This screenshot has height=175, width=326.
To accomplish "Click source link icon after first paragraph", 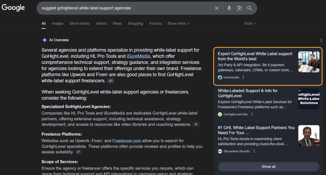I will click(110, 81).
